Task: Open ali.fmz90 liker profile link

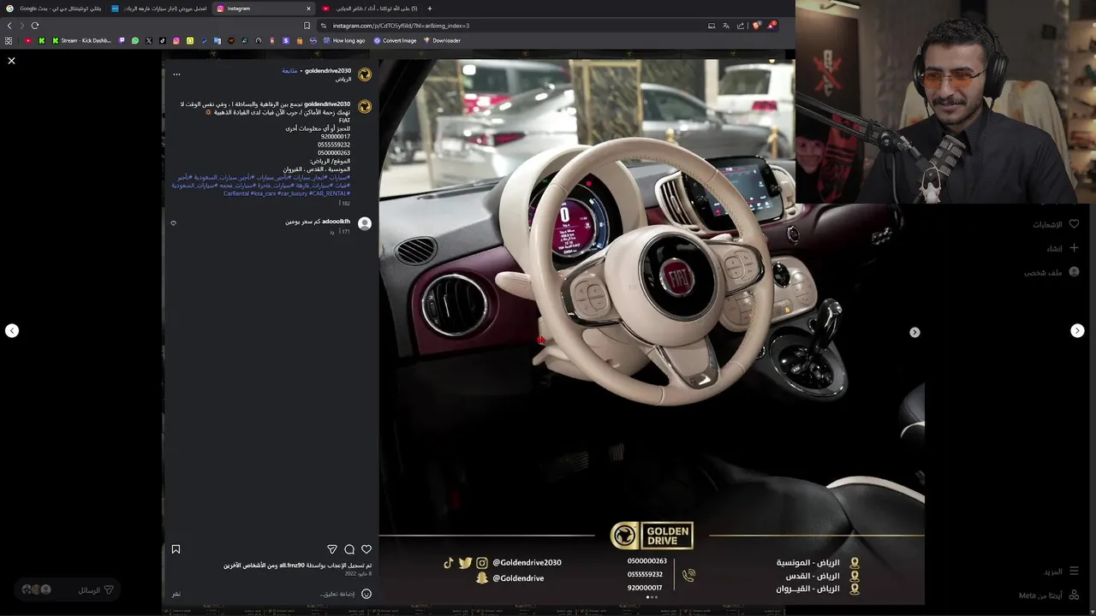Action: point(292,566)
